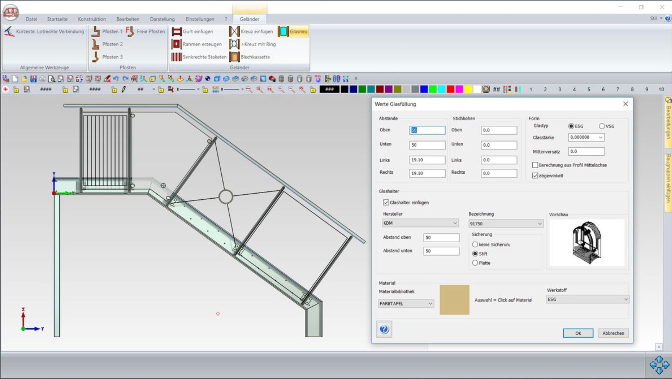This screenshot has height=379, width=672.
Task: Enable Berechnung aus Profil Mittelachse
Action: click(x=535, y=165)
